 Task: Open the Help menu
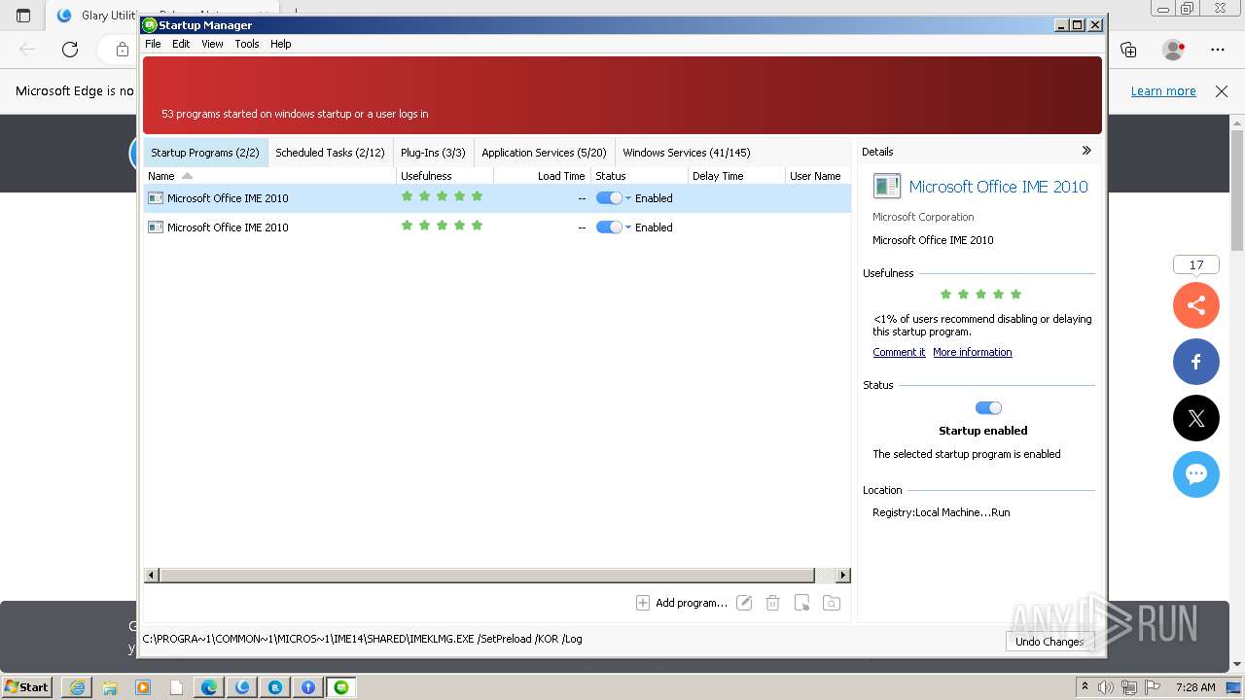coord(280,44)
